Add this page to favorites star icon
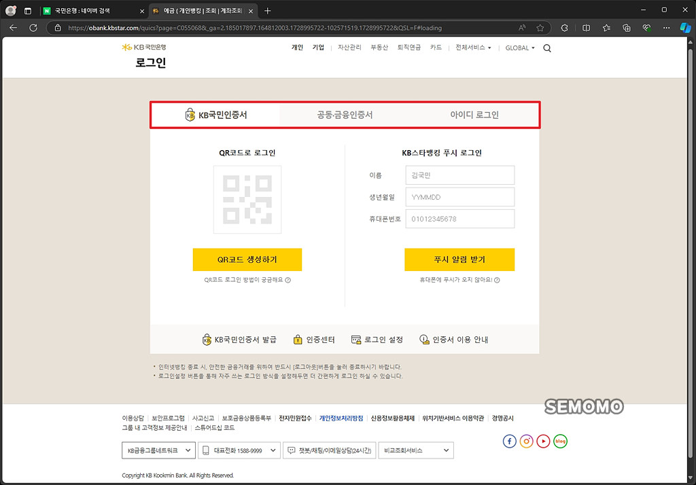This screenshot has height=485, width=696. pyautogui.click(x=540, y=28)
